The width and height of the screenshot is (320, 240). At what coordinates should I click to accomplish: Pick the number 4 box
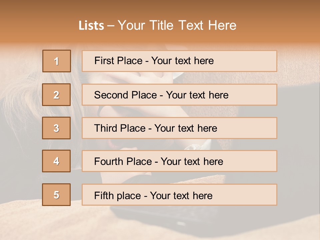[x=56, y=161]
